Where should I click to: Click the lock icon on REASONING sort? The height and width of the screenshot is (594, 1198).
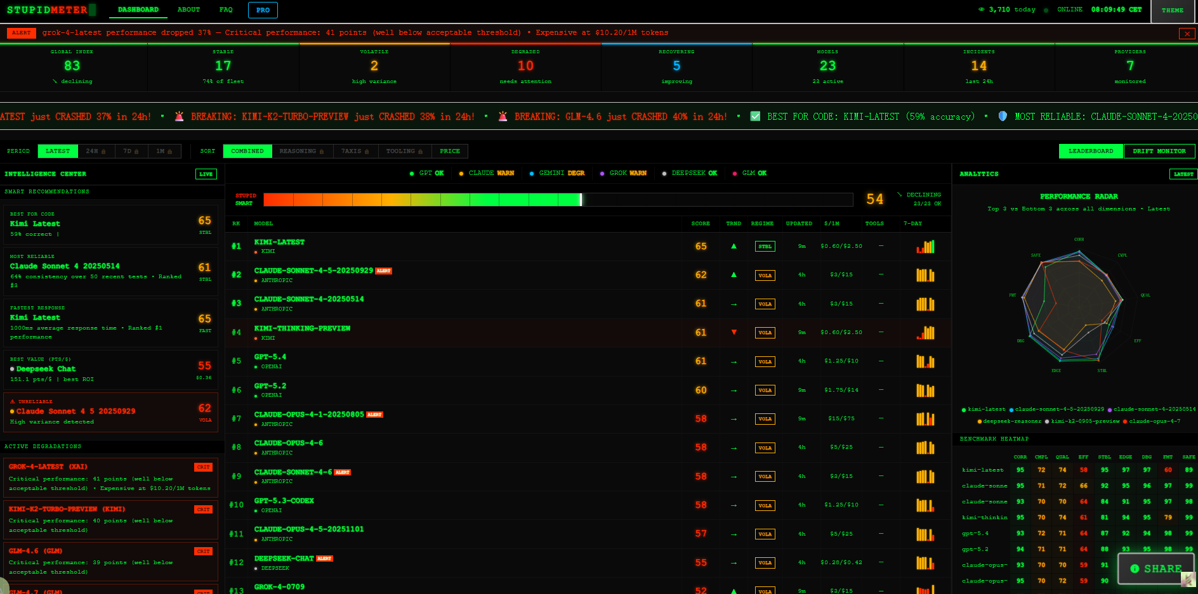tap(322, 152)
